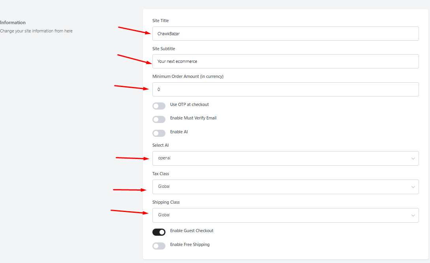The height and width of the screenshot is (263, 430).
Task: Turn on Enable Must Verify Email
Action: coord(159,119)
